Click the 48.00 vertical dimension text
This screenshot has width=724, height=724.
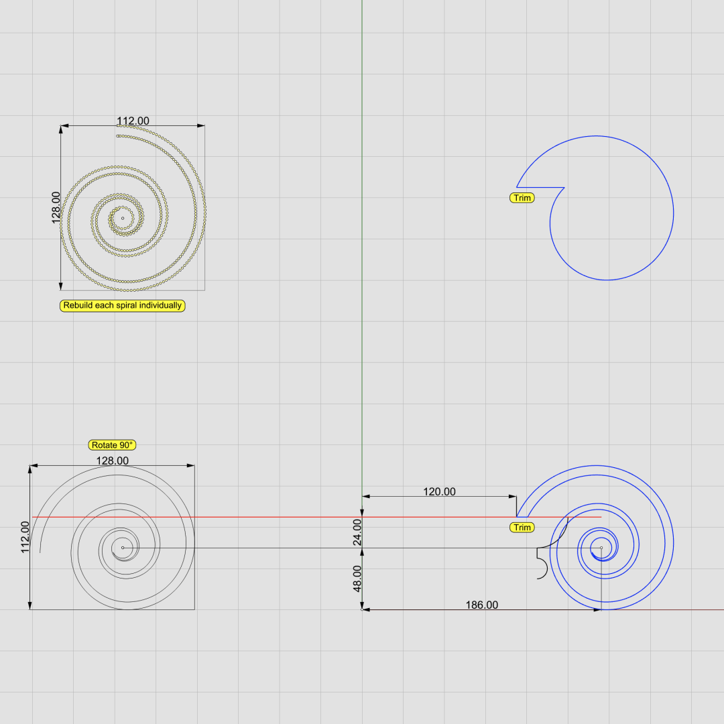(357, 579)
